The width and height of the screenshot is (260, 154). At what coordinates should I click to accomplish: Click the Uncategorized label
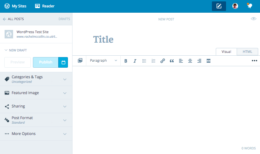pos(22,82)
